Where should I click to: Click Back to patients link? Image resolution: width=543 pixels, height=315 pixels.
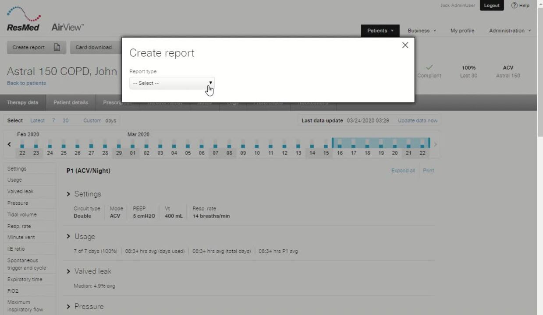pos(26,83)
